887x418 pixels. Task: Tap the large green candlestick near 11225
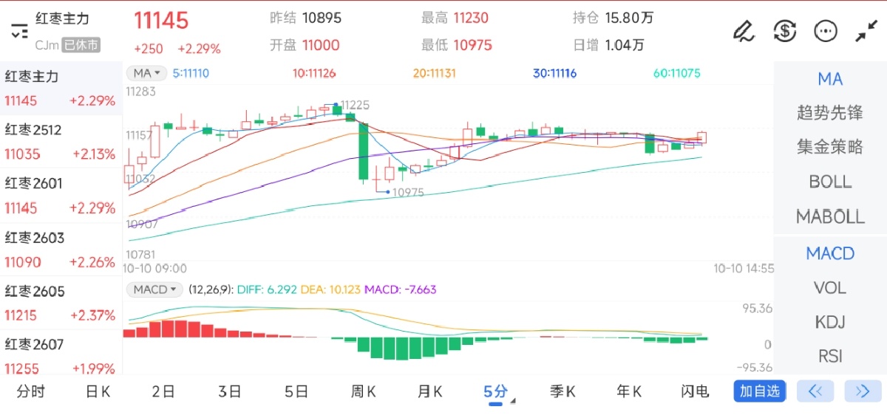(x=364, y=151)
